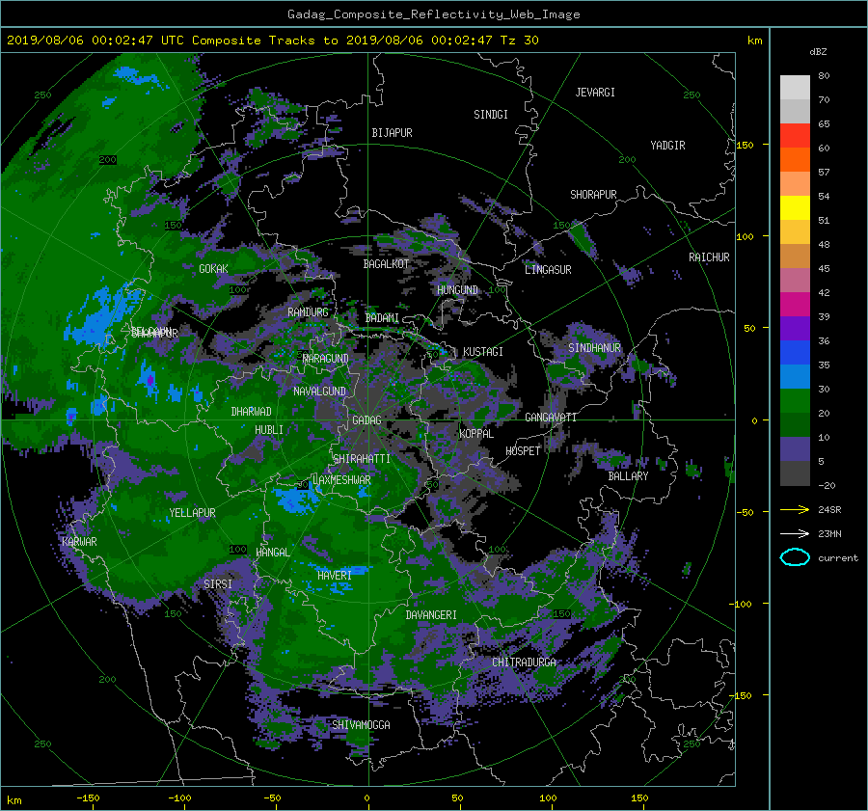
Task: Click the dBZ legend heading
Action: (x=818, y=52)
